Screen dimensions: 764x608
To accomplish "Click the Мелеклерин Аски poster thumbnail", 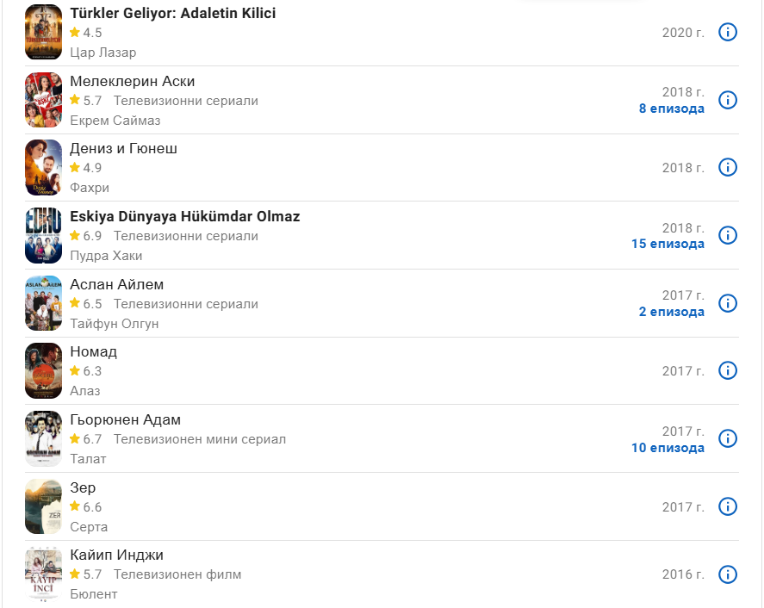I will pos(44,100).
